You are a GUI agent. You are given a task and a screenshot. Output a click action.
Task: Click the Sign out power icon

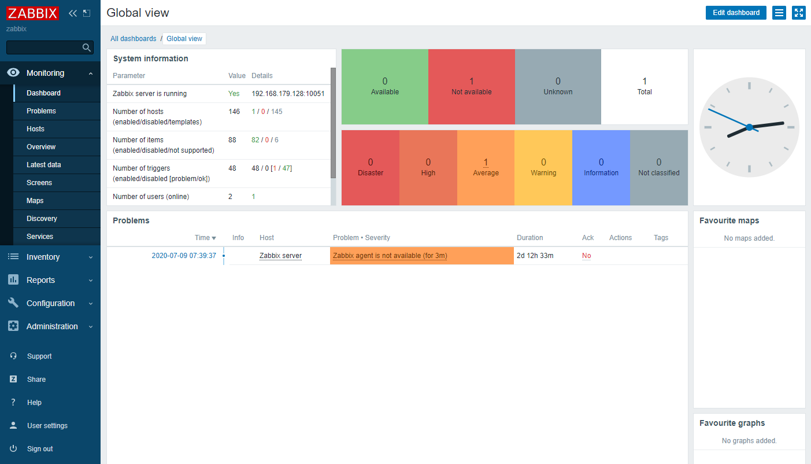coord(13,448)
